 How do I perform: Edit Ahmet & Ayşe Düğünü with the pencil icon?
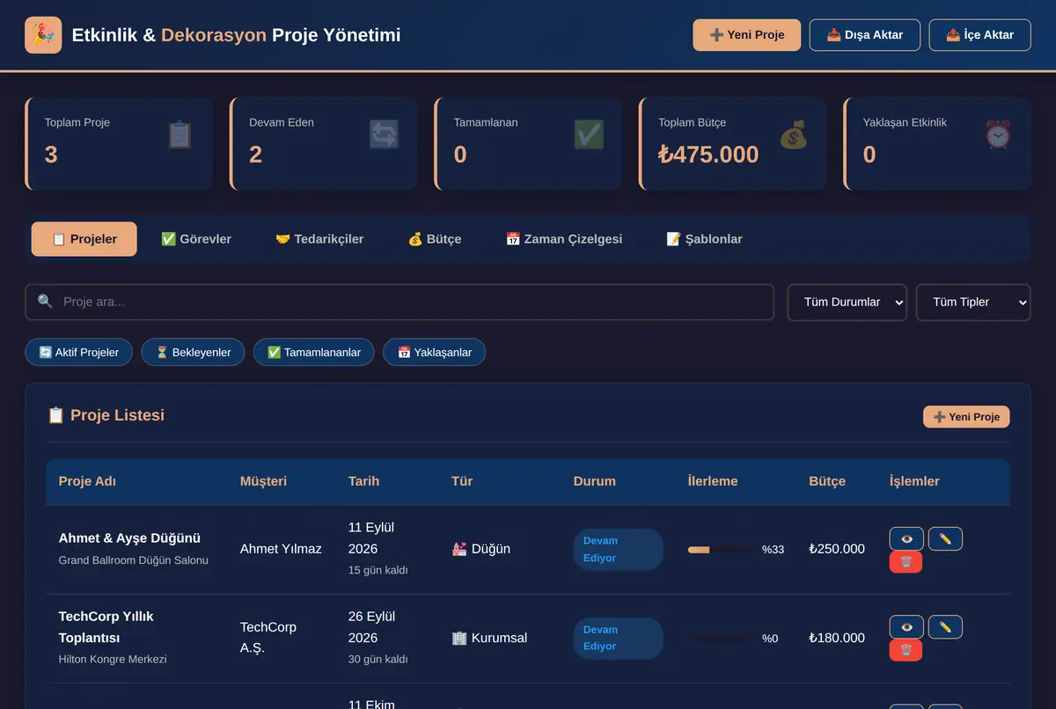[945, 538]
